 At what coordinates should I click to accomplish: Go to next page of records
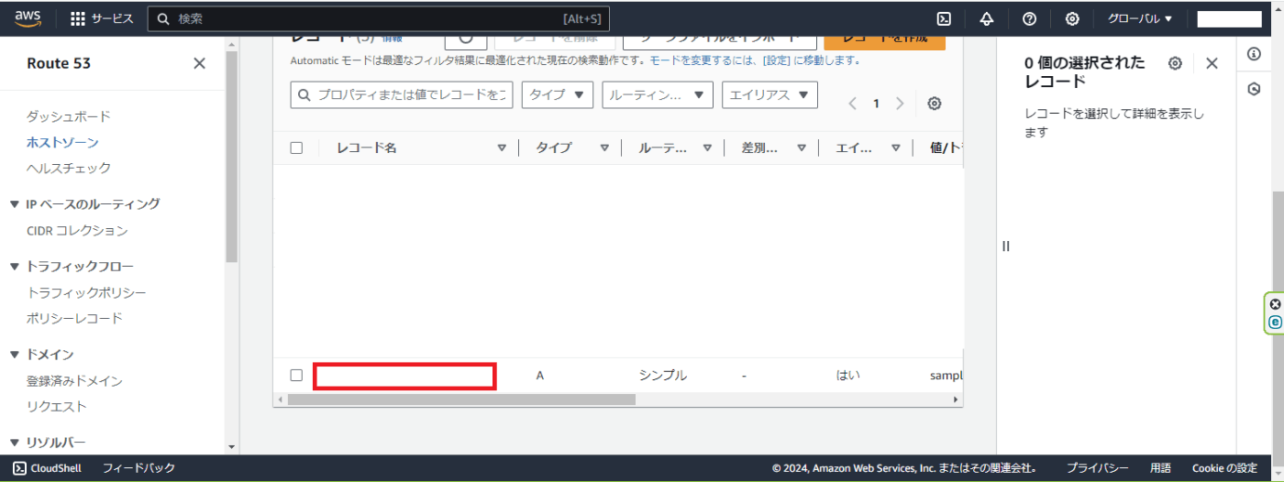900,104
